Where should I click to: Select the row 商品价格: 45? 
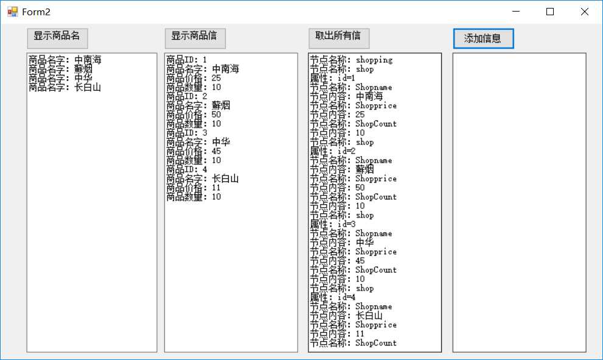click(193, 151)
